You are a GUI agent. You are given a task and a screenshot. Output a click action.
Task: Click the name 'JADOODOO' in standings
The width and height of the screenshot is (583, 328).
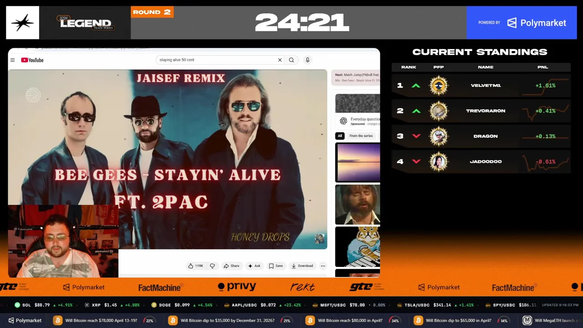tap(486, 162)
